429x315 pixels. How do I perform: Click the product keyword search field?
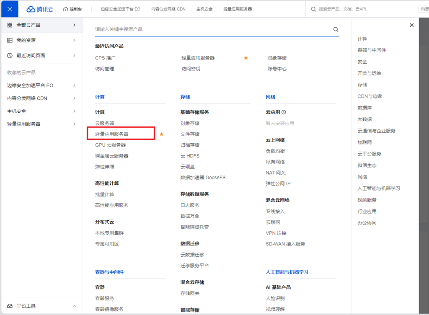[x=209, y=29]
